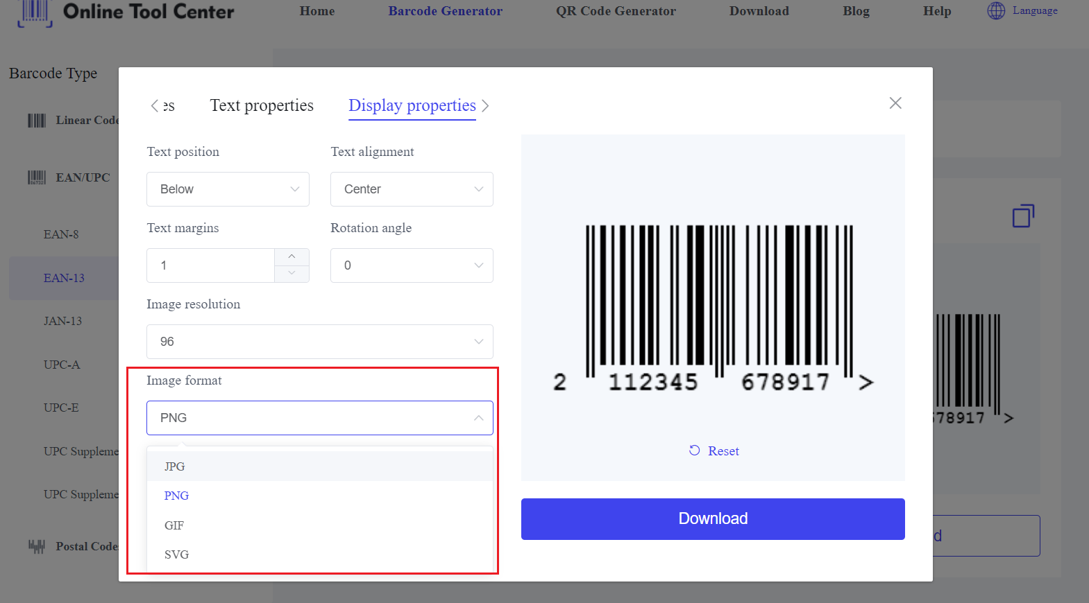The image size is (1089, 603).
Task: Close the properties dialog with X
Action: [x=895, y=103]
